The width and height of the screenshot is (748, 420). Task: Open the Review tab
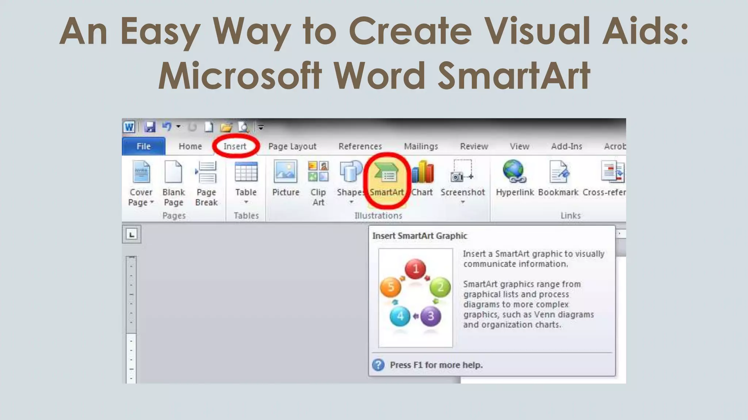(474, 146)
